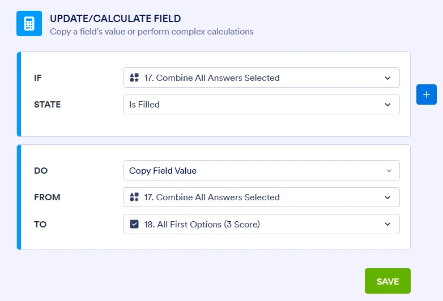Click the 'UPDATE/CALCULATE FIELD' heading
The height and width of the screenshot is (301, 443).
coord(115,19)
